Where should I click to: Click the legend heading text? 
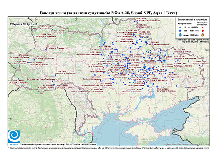pos(192,19)
